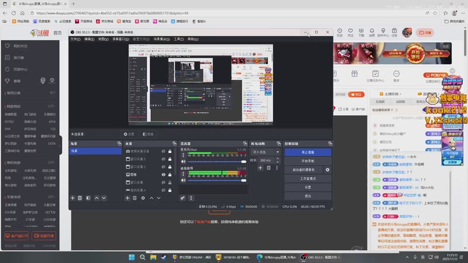This screenshot has height=263, width=468.
Task: Open advanced audio properties gears in mixer footer
Action: (x=183, y=198)
